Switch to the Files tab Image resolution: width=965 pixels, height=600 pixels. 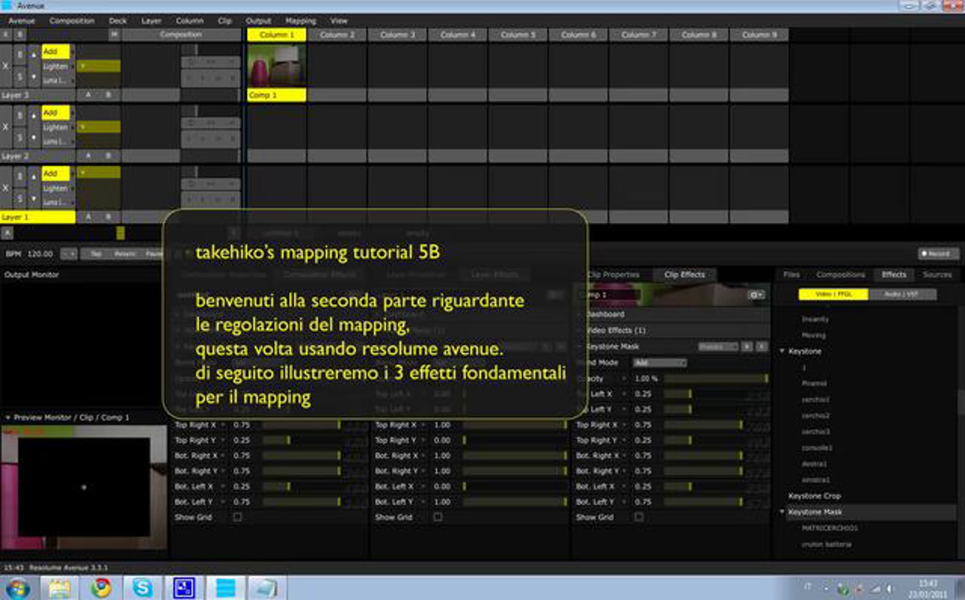point(791,274)
